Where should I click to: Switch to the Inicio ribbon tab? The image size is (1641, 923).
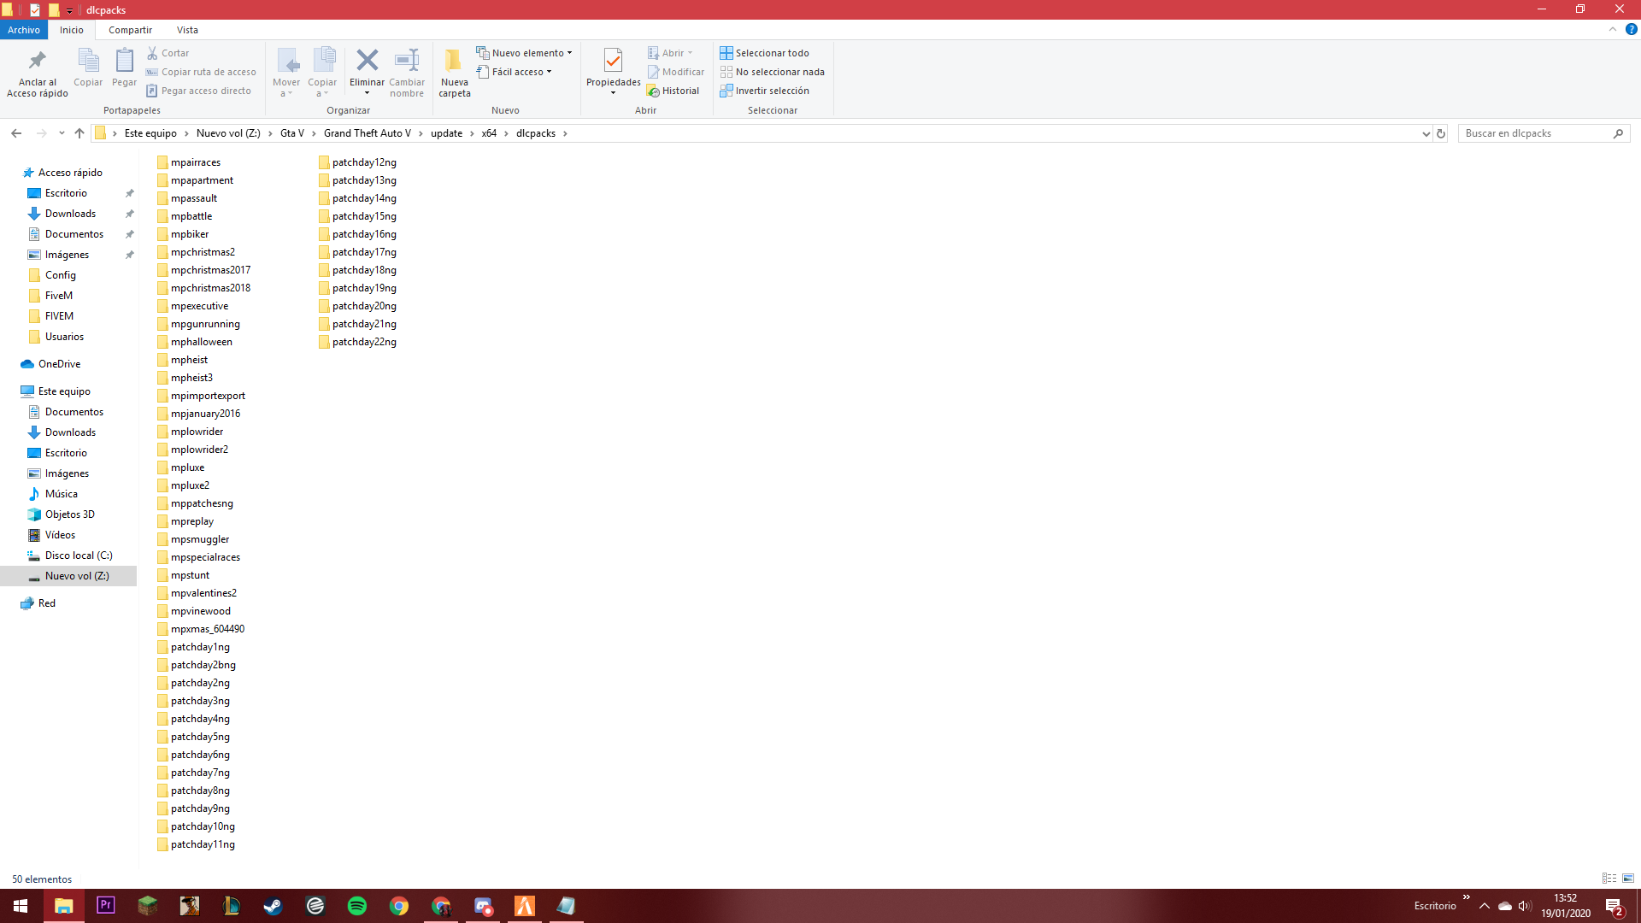tap(72, 30)
